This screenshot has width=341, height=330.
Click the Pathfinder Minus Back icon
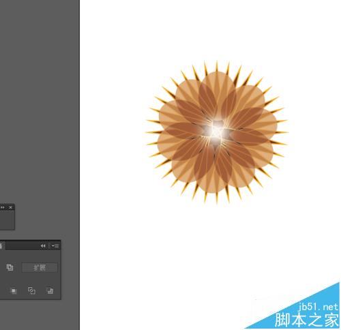coord(50,290)
